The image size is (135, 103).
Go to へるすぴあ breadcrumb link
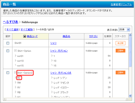tap(11, 22)
